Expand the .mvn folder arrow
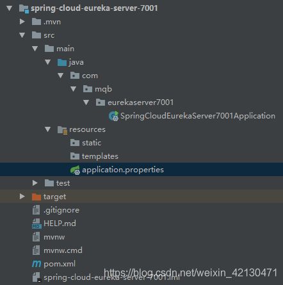 (x=22, y=22)
